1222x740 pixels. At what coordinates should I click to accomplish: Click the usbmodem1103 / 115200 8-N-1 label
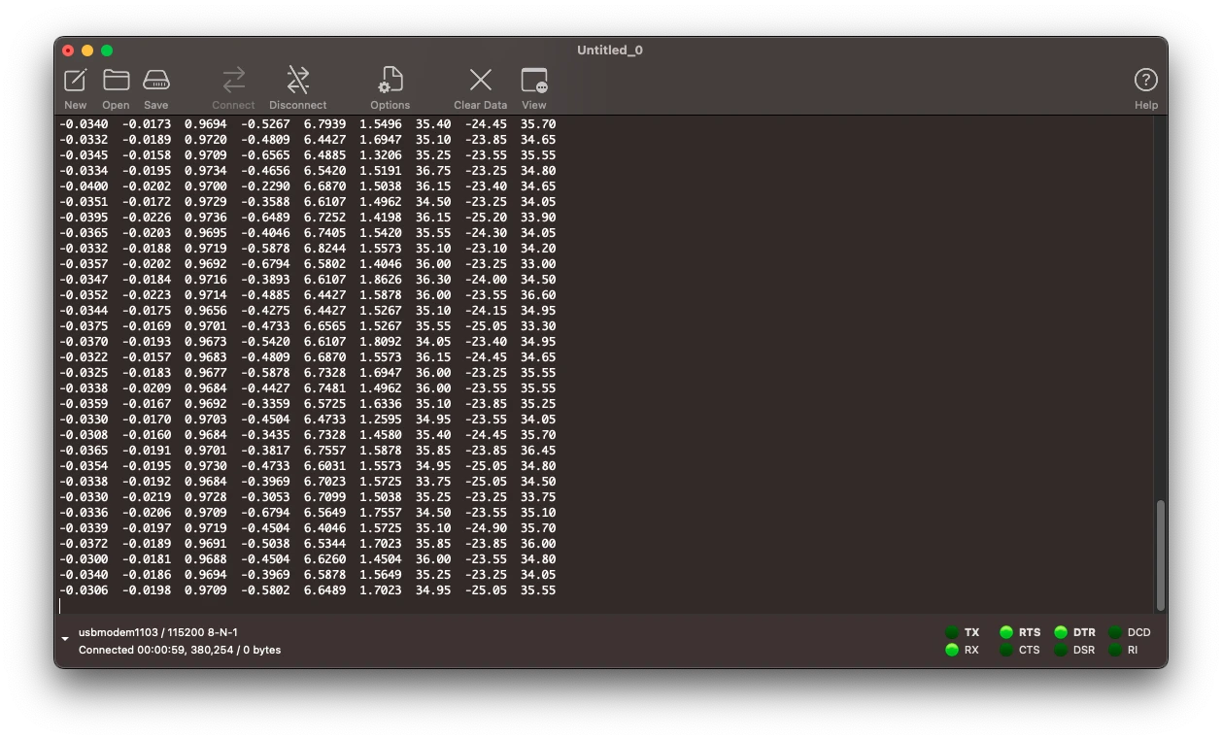[x=158, y=632]
